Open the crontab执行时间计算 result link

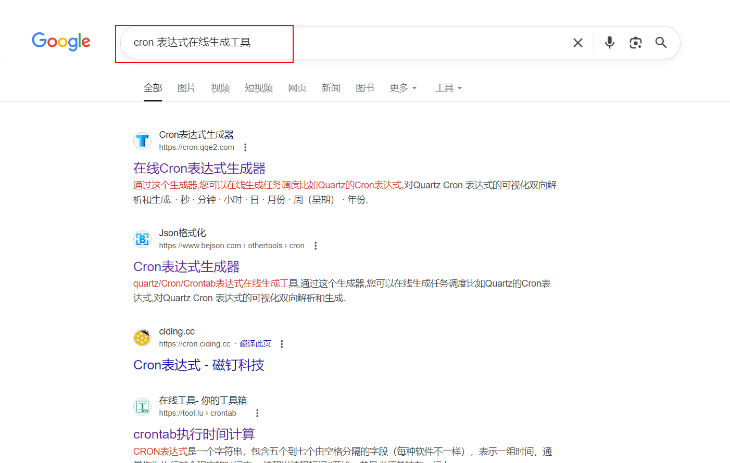coord(194,434)
